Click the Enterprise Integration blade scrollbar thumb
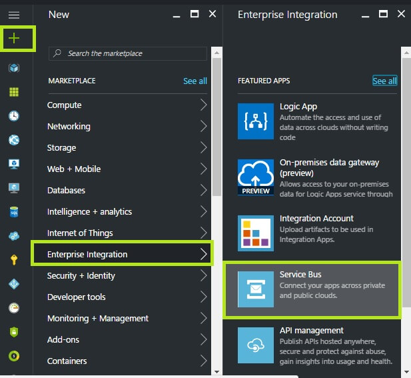The height and width of the screenshot is (378, 411). (x=406, y=182)
